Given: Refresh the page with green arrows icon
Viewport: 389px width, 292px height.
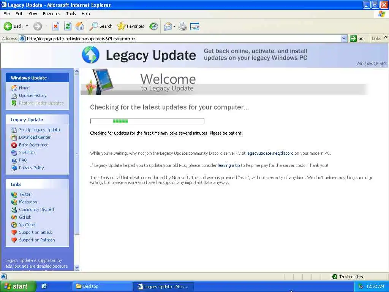Looking at the screenshot, I should tap(68, 26).
